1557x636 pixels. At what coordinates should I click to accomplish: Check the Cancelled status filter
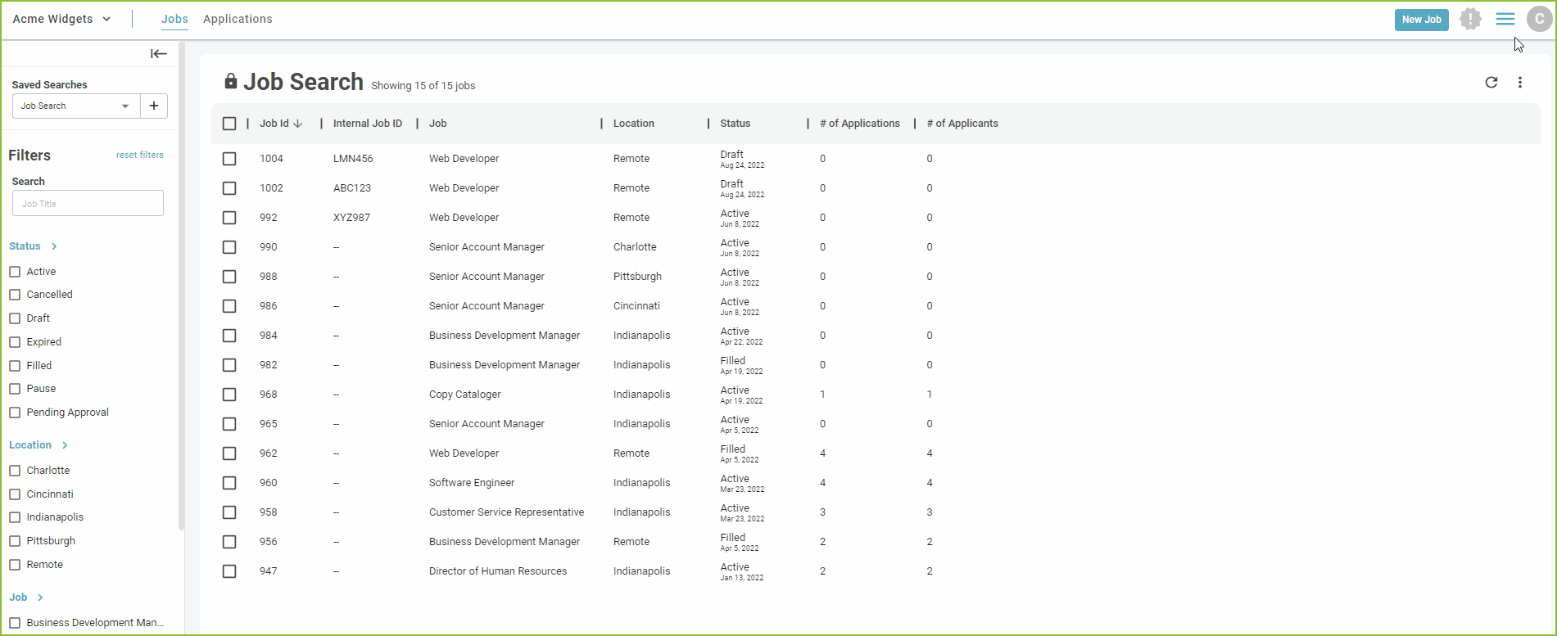pyautogui.click(x=15, y=295)
